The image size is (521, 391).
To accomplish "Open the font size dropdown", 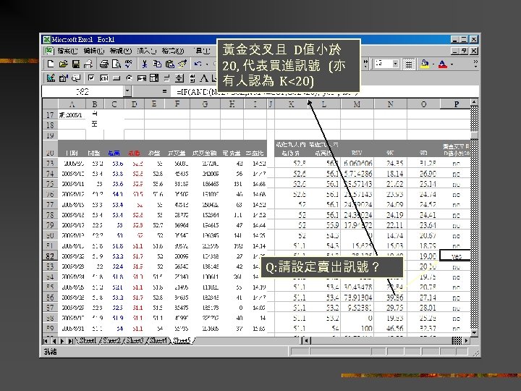I will (x=395, y=64).
